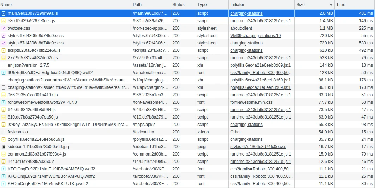Screen dimensions: 375x188
Task: Click the script icon next to common.2d03b31b87f893d4.js
Action: click(x=4, y=154)
